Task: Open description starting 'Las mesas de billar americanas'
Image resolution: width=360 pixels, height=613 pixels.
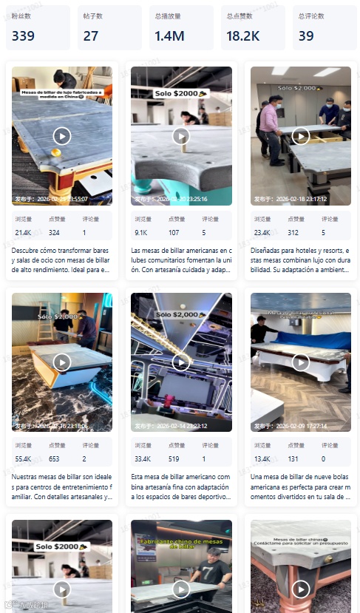Action: point(181,260)
